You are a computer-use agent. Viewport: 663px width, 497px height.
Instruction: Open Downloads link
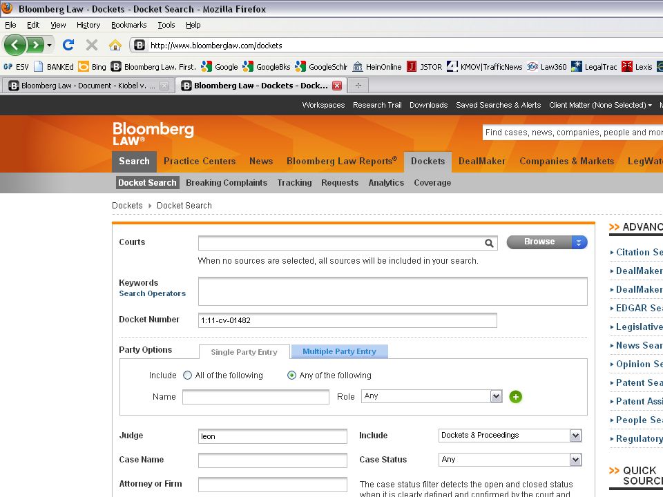428,105
